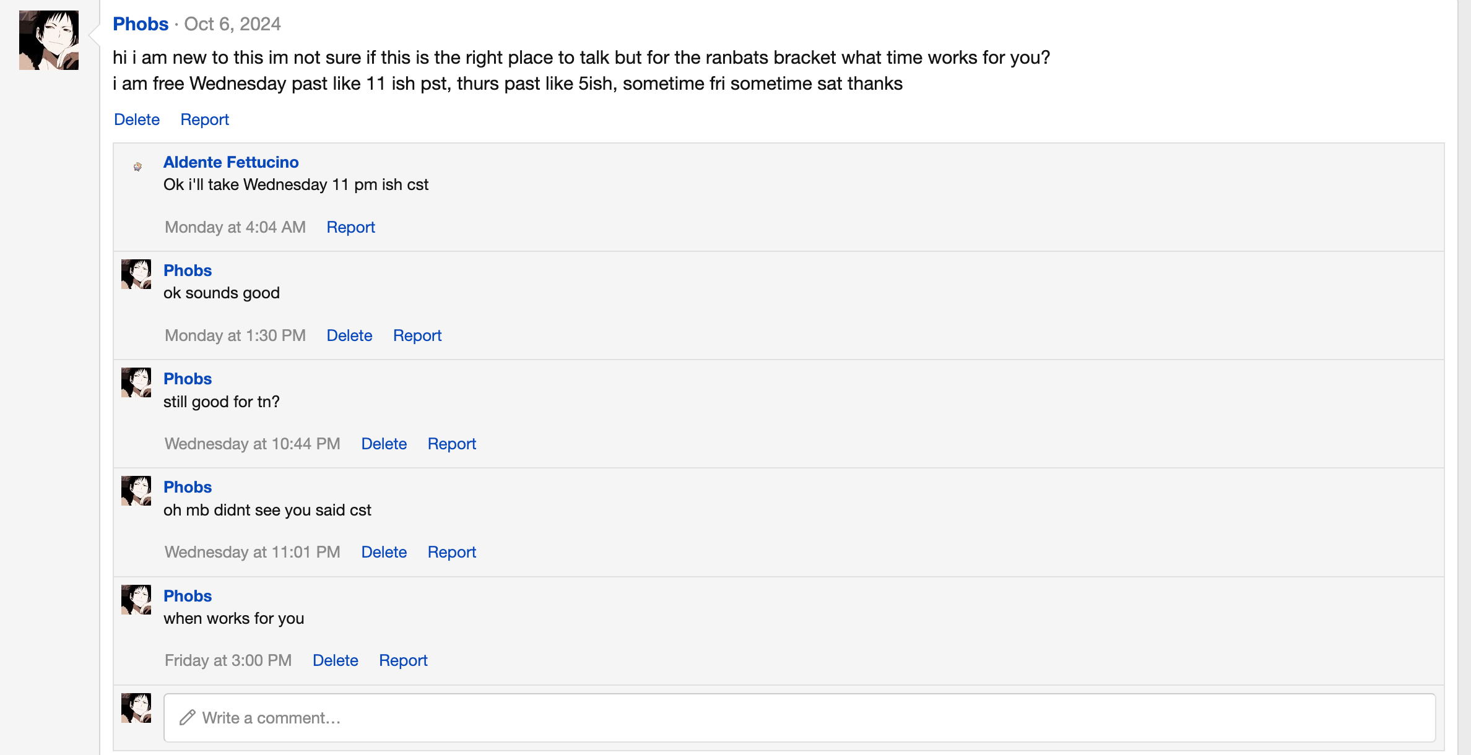Click Phobs avatar beside "oh mb didnt see"
This screenshot has height=755, width=1471.
[136, 491]
